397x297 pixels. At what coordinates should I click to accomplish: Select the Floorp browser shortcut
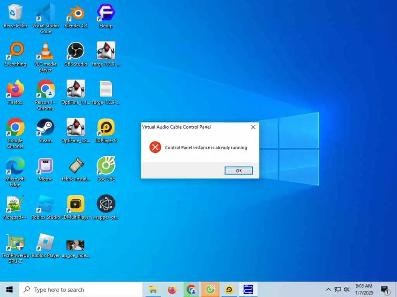(106, 16)
